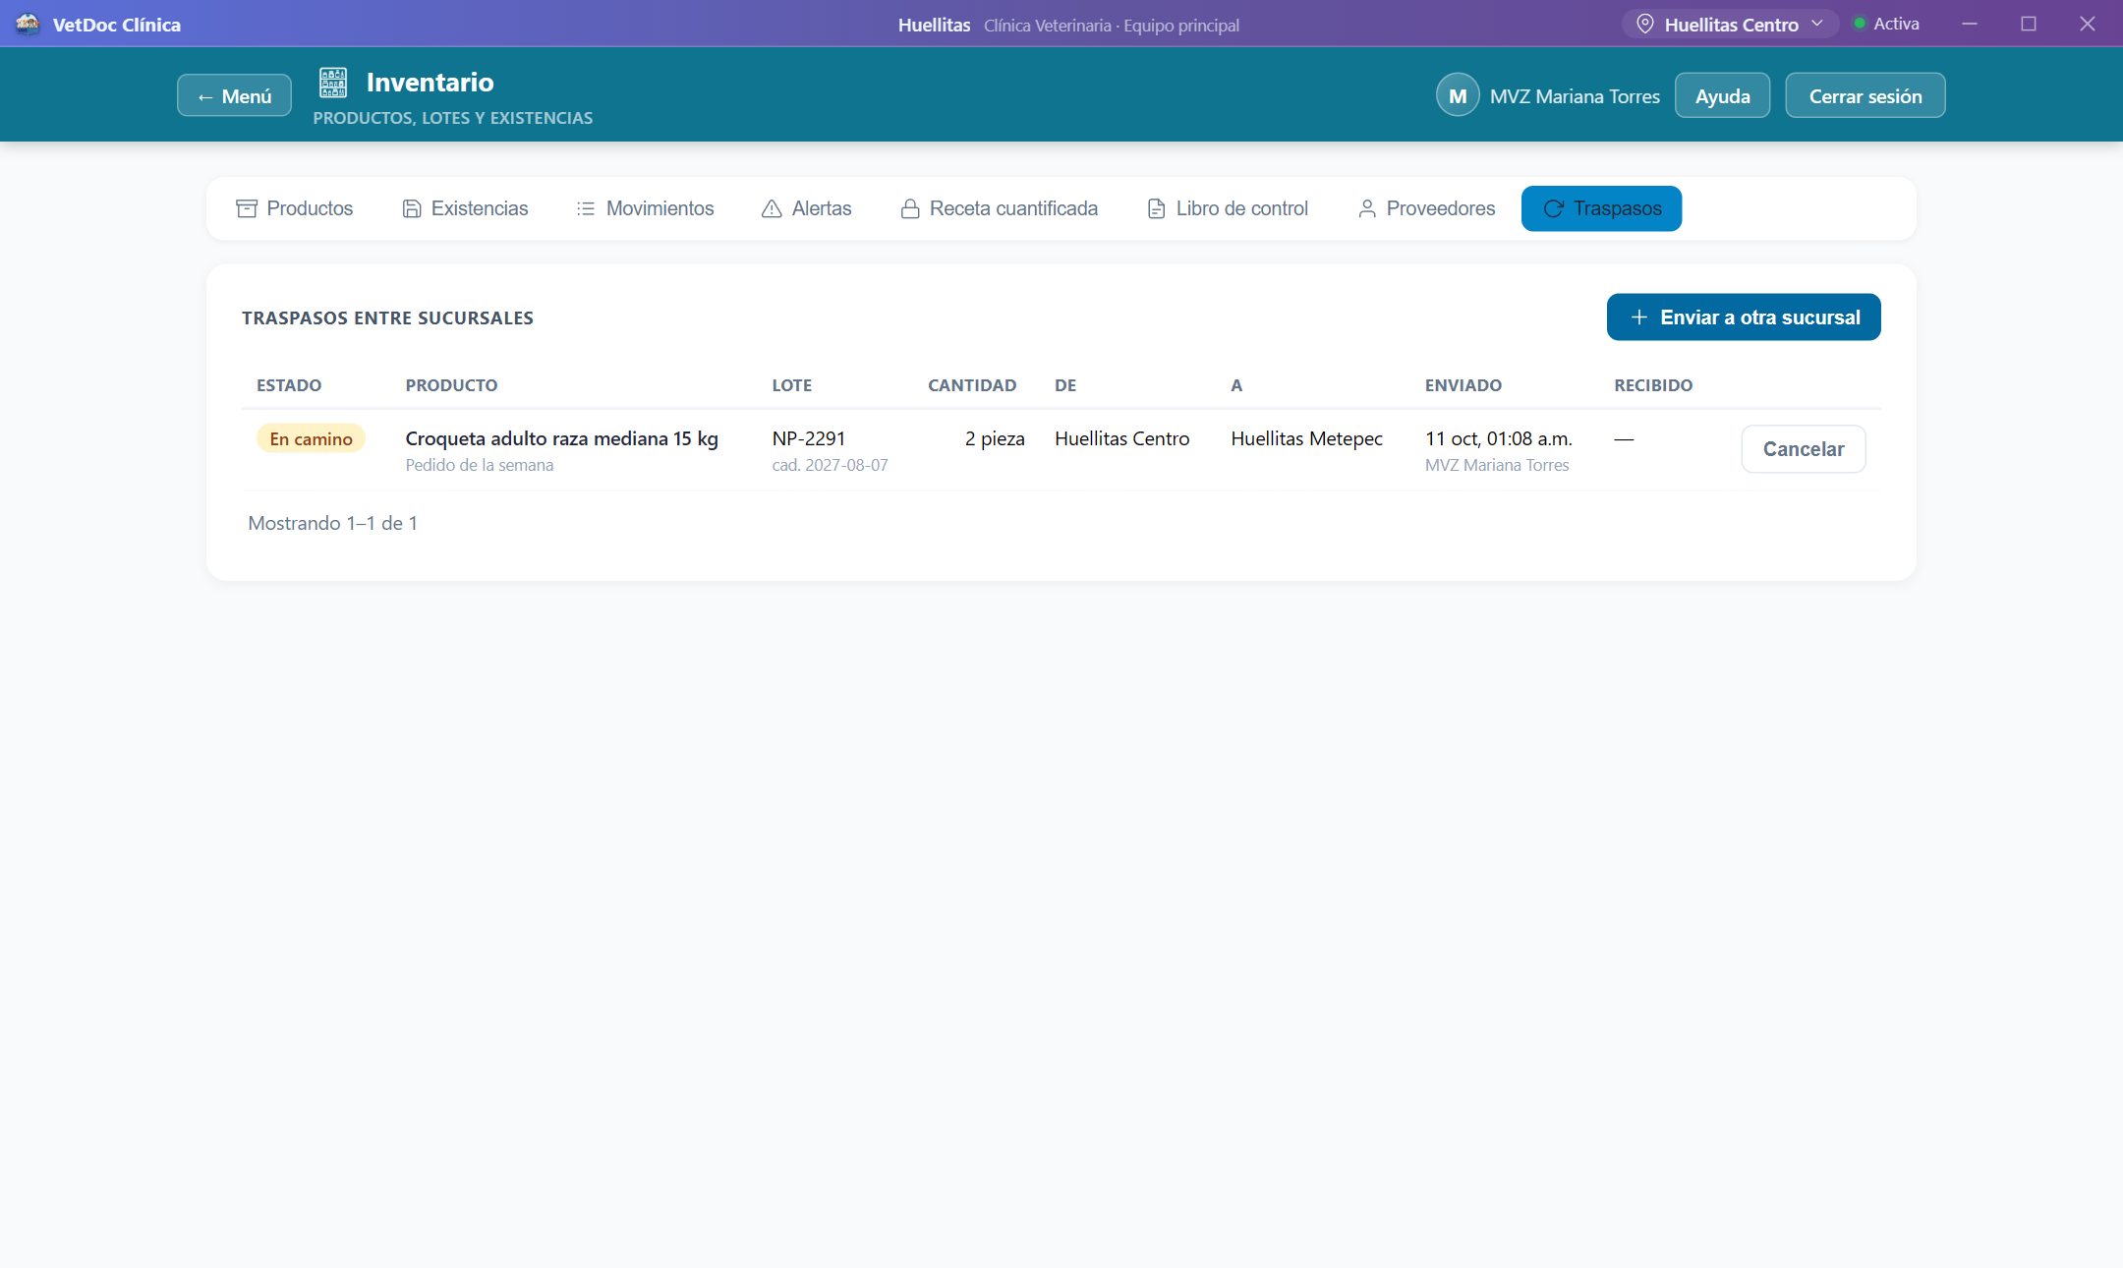Click the list icon of Movimientos tab
The height and width of the screenshot is (1268, 2123).
pyautogui.click(x=586, y=208)
